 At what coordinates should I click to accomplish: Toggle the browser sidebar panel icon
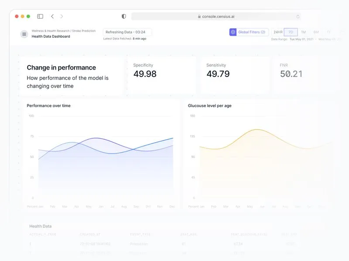point(40,17)
